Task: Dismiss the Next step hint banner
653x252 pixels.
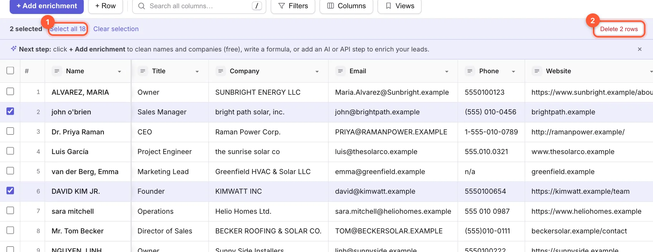Action: pos(640,49)
